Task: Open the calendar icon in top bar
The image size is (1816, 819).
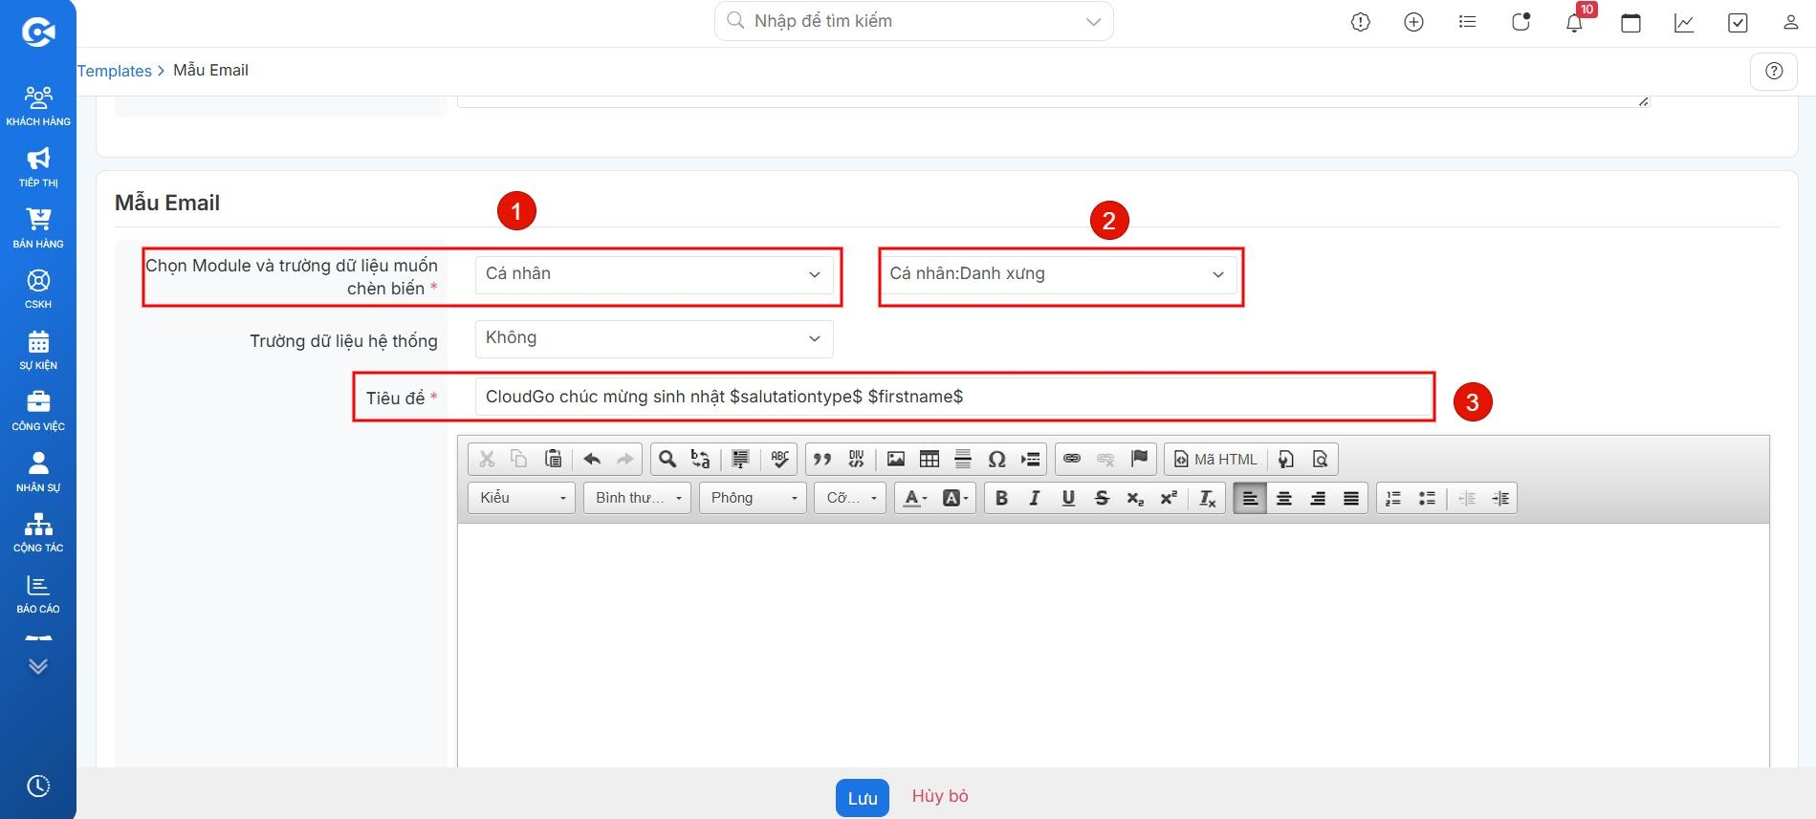Action: coord(1630,22)
